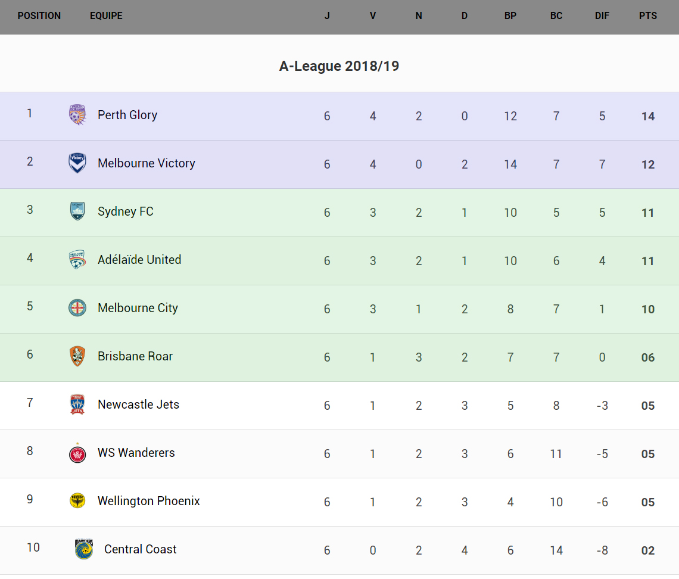Click the Brisbane Roar orange badge
Screen dimensions: 679x579
tap(77, 356)
